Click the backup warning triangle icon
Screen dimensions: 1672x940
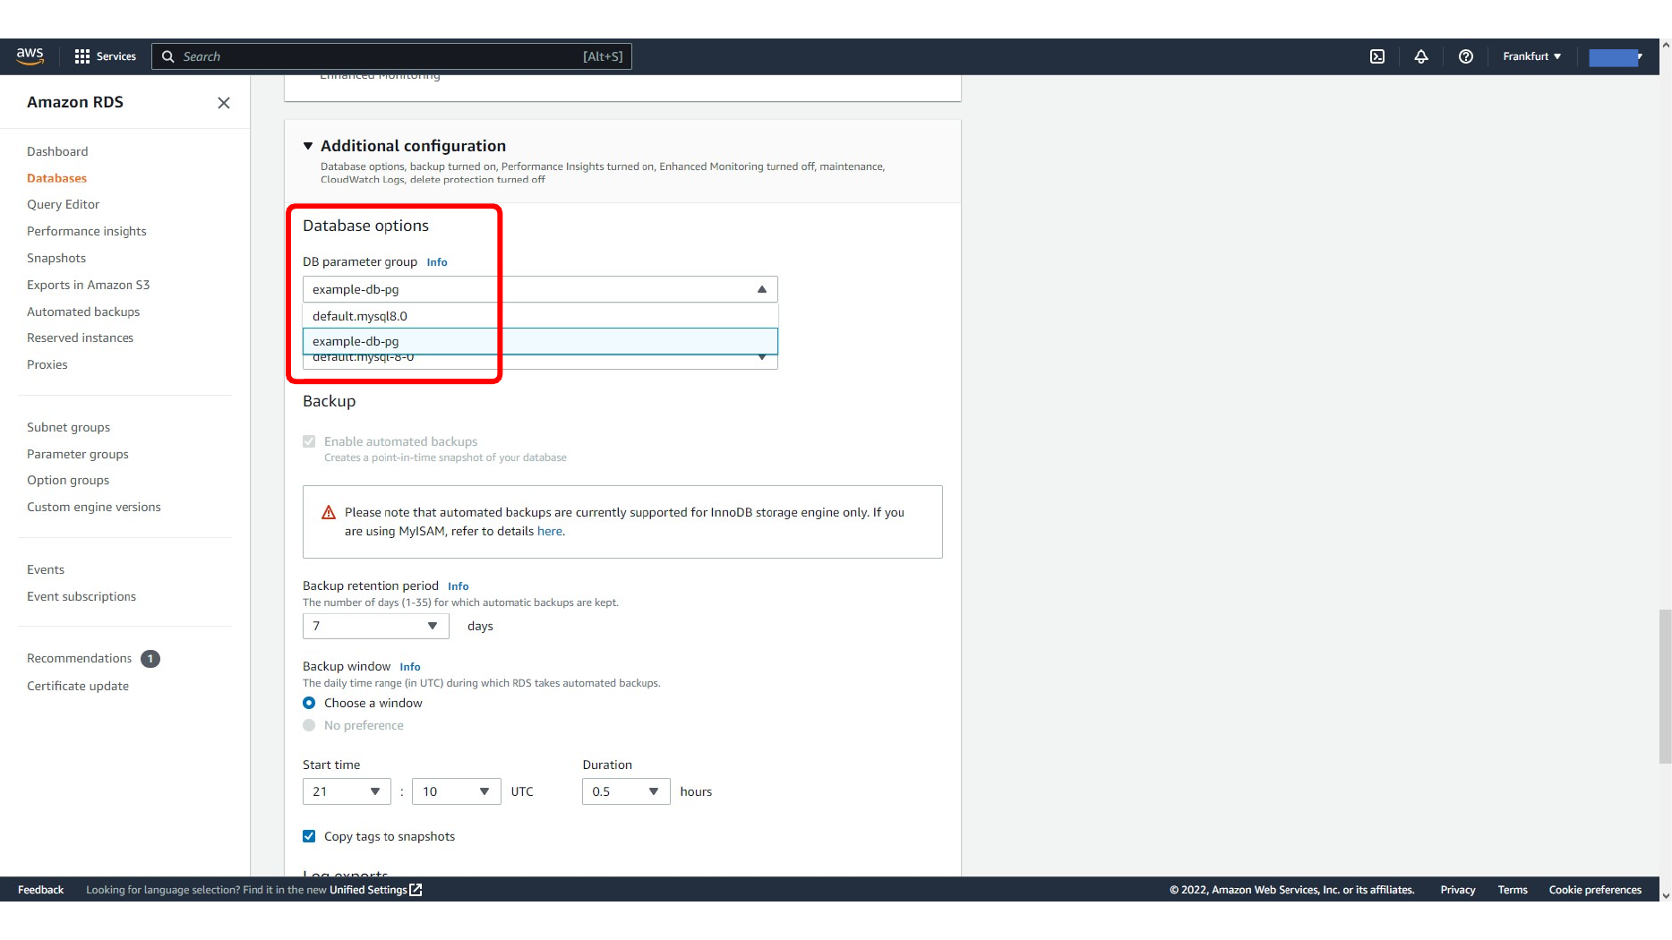(x=329, y=513)
